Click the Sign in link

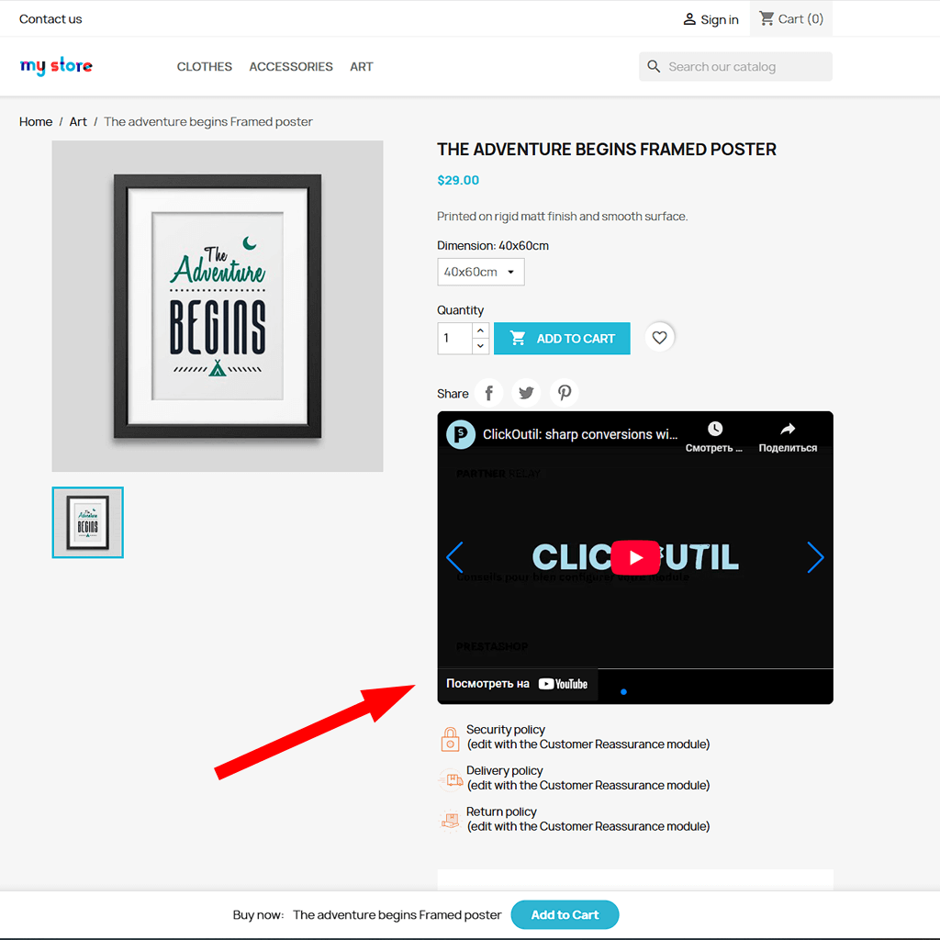711,19
